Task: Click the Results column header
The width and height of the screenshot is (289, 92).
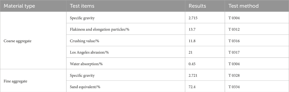Action: pos(205,6)
